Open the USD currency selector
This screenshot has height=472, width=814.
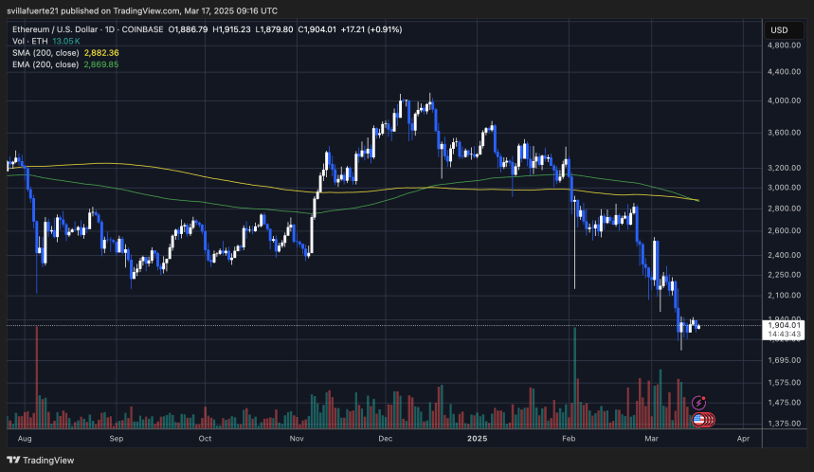coord(784,30)
